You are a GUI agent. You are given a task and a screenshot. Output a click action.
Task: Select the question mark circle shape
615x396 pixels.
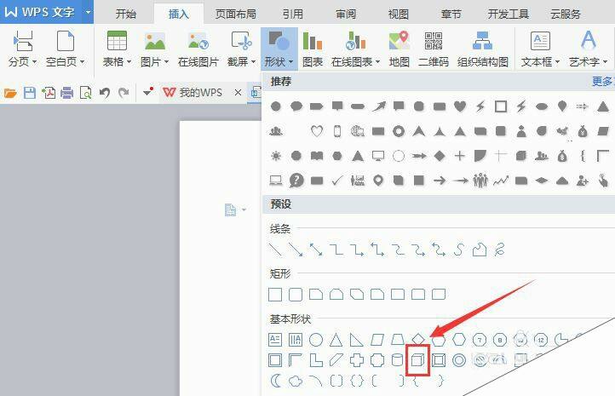(296, 181)
